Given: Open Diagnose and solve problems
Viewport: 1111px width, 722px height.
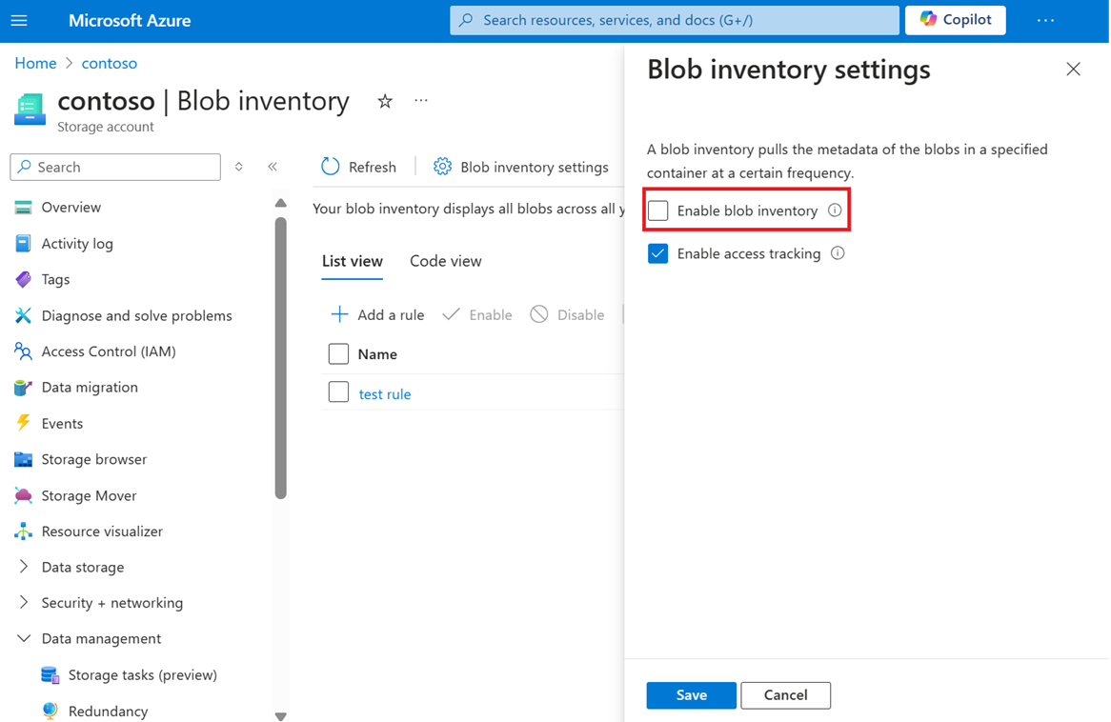Looking at the screenshot, I should [136, 315].
